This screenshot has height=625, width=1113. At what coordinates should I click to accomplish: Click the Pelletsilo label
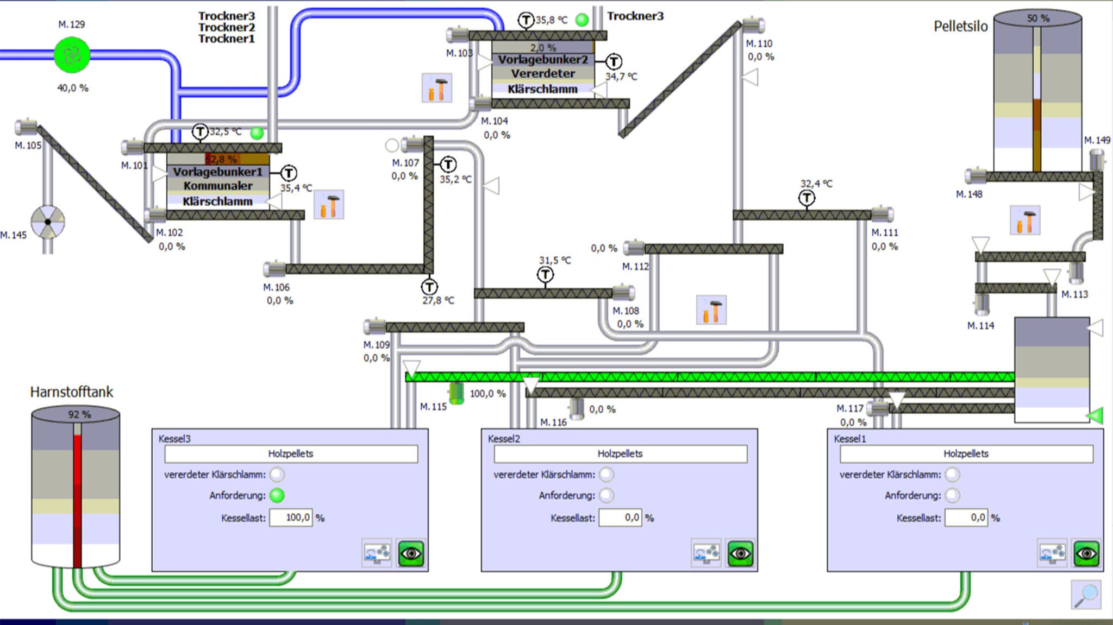click(x=961, y=26)
